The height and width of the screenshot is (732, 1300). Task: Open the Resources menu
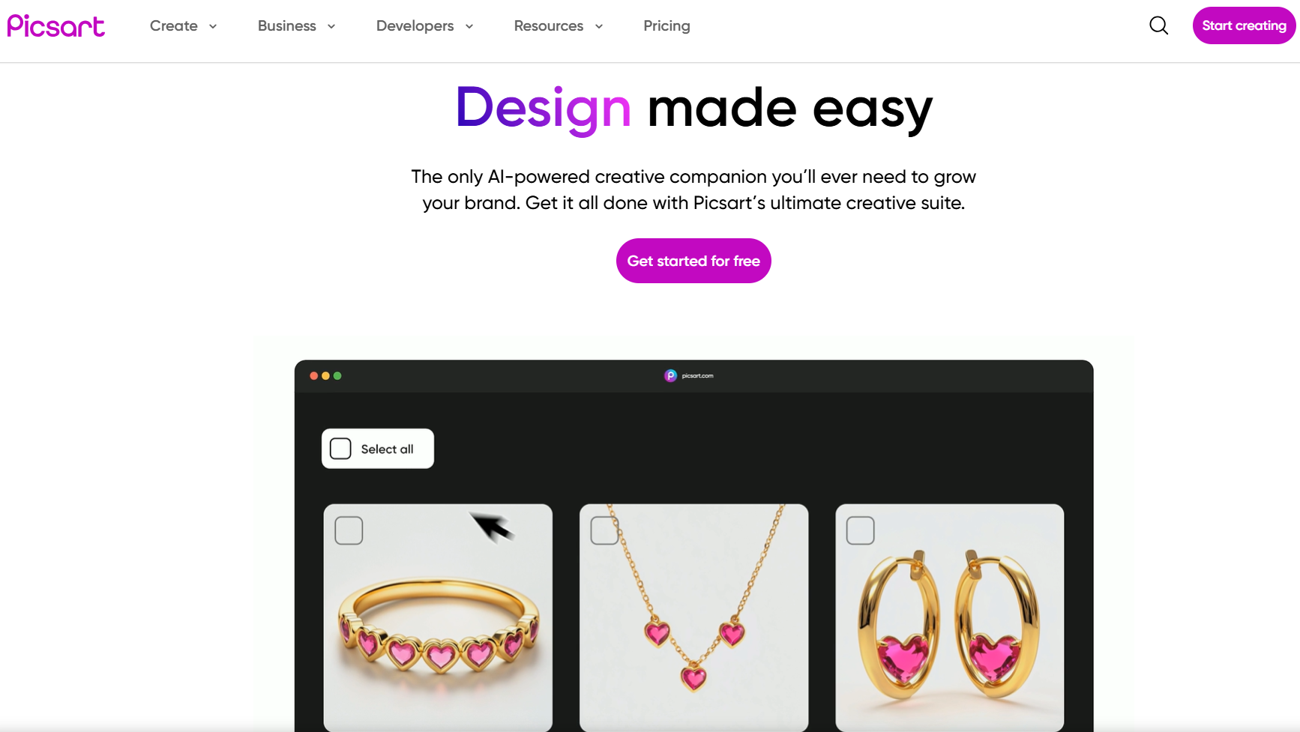point(559,25)
